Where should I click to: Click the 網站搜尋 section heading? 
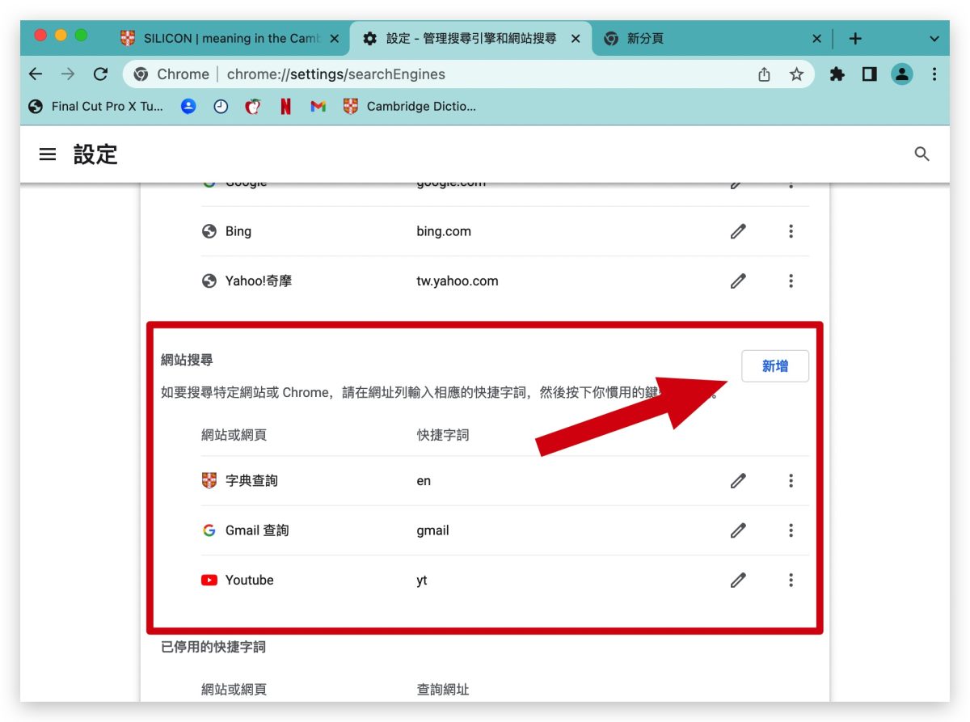(187, 360)
